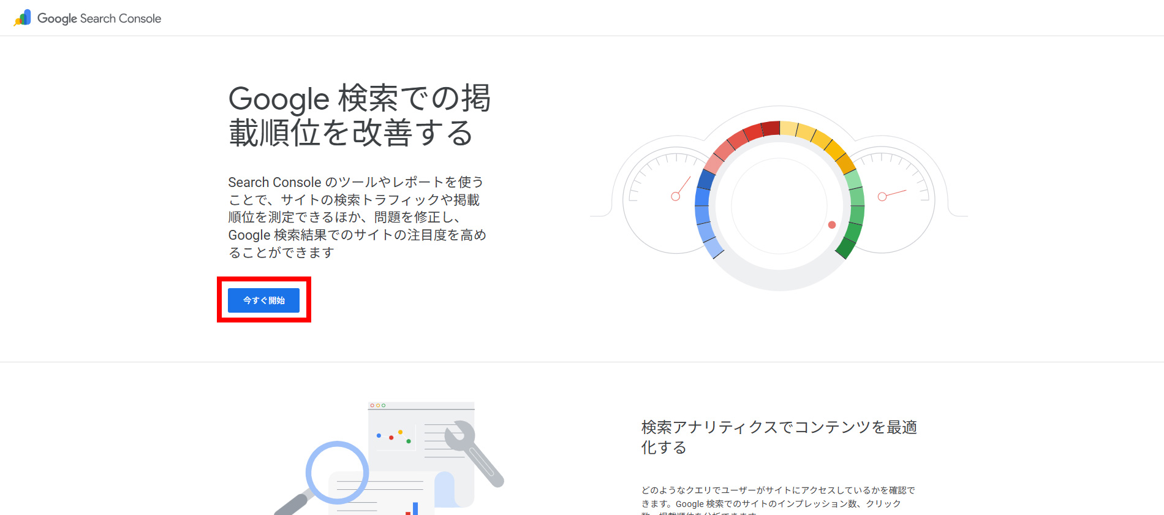Screen dimensions: 1164x515
Task: Click the 検索アナリティクスでコンテンツを最適化する heading
Action: pyautogui.click(x=779, y=437)
